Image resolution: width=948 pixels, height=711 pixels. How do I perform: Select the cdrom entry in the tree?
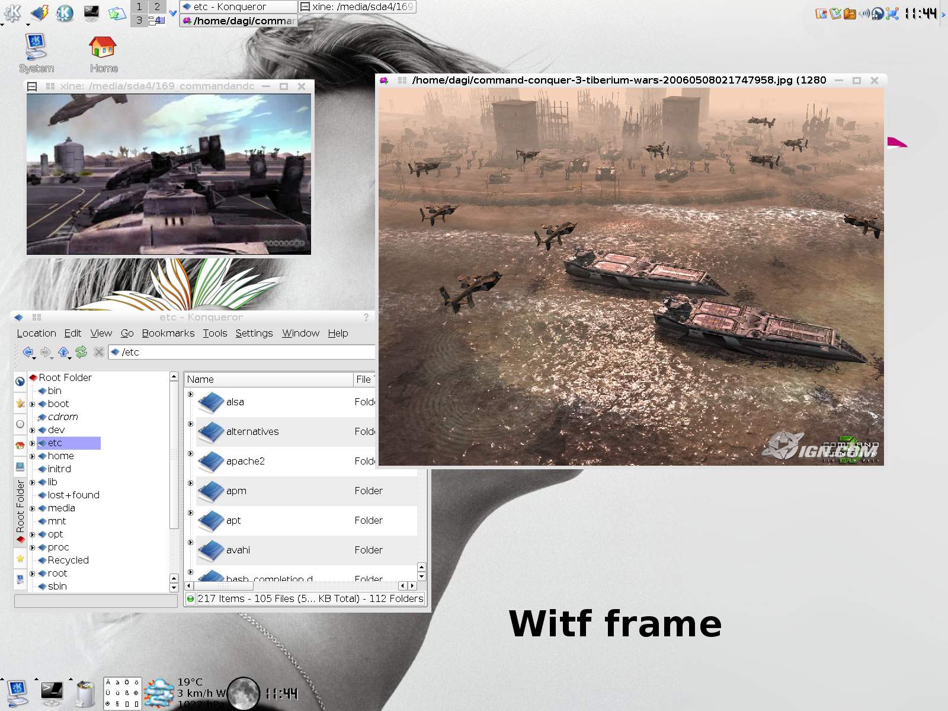pyautogui.click(x=58, y=417)
